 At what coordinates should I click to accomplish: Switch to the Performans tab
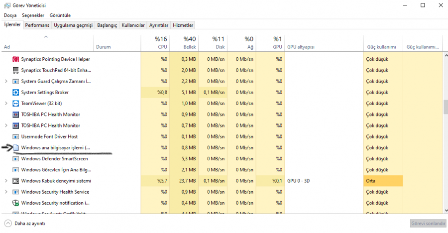click(x=37, y=25)
